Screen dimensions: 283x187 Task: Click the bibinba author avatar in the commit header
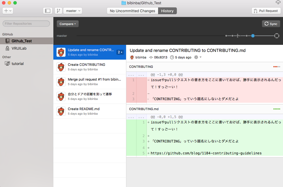pyautogui.click(x=132, y=57)
